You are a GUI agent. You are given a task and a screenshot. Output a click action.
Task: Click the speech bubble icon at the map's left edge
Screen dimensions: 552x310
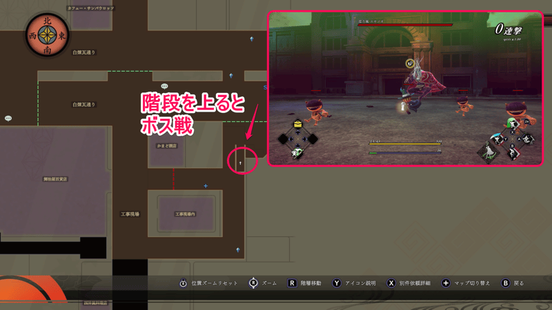8,118
